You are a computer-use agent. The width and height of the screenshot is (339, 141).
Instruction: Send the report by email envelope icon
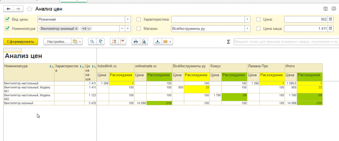pyautogui.click(x=166, y=42)
